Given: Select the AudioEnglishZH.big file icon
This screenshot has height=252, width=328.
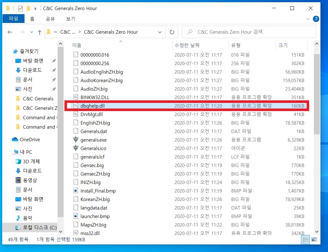Looking at the screenshot, I should click(x=76, y=72).
